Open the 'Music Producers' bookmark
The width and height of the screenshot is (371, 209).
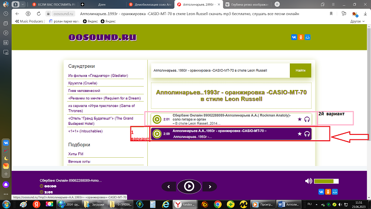point(29,21)
